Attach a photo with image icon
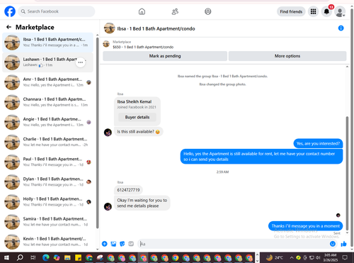The image size is (354, 263). click(x=113, y=244)
